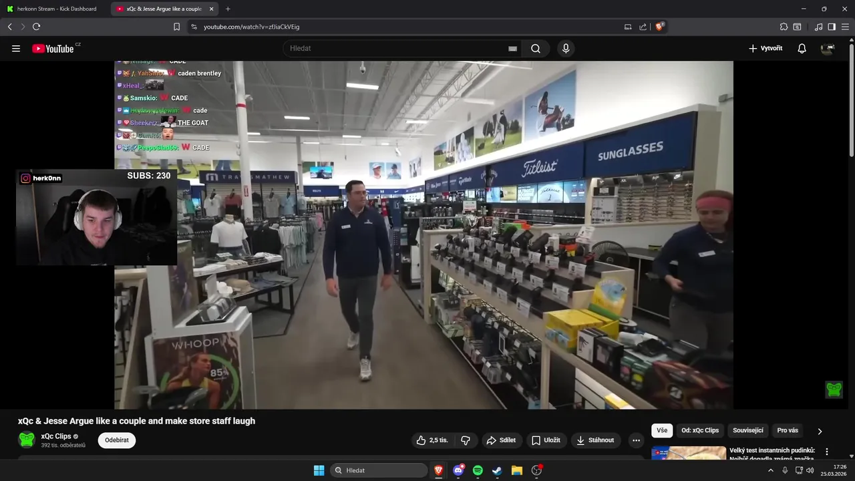View site information icon in address bar
This screenshot has height=481, width=855.
click(x=194, y=27)
